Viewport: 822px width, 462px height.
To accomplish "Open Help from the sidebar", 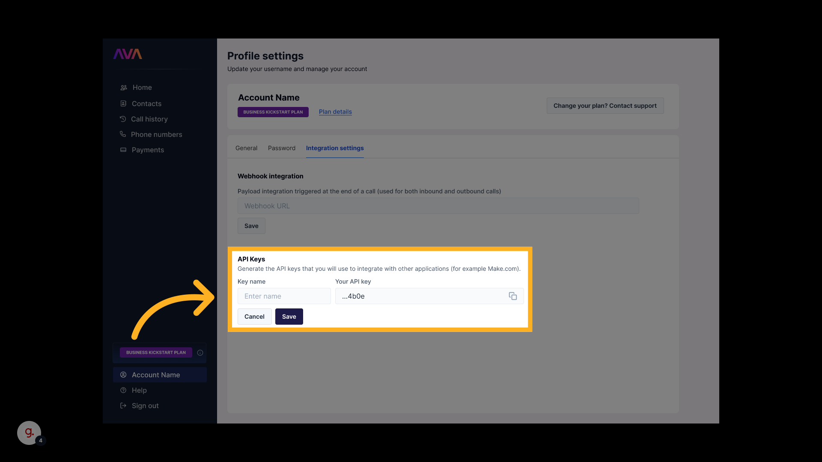I will pos(139,390).
